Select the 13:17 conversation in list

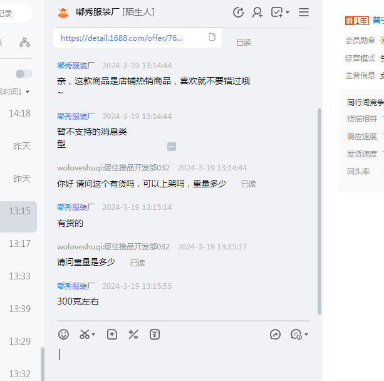pos(19,244)
